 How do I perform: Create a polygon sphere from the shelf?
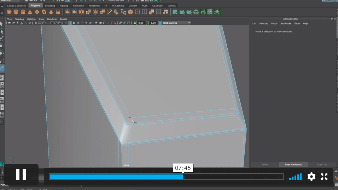point(9,12)
